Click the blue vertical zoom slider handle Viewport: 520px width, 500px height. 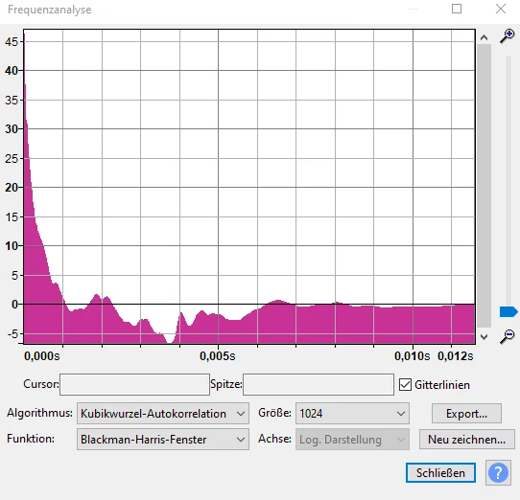click(x=508, y=312)
